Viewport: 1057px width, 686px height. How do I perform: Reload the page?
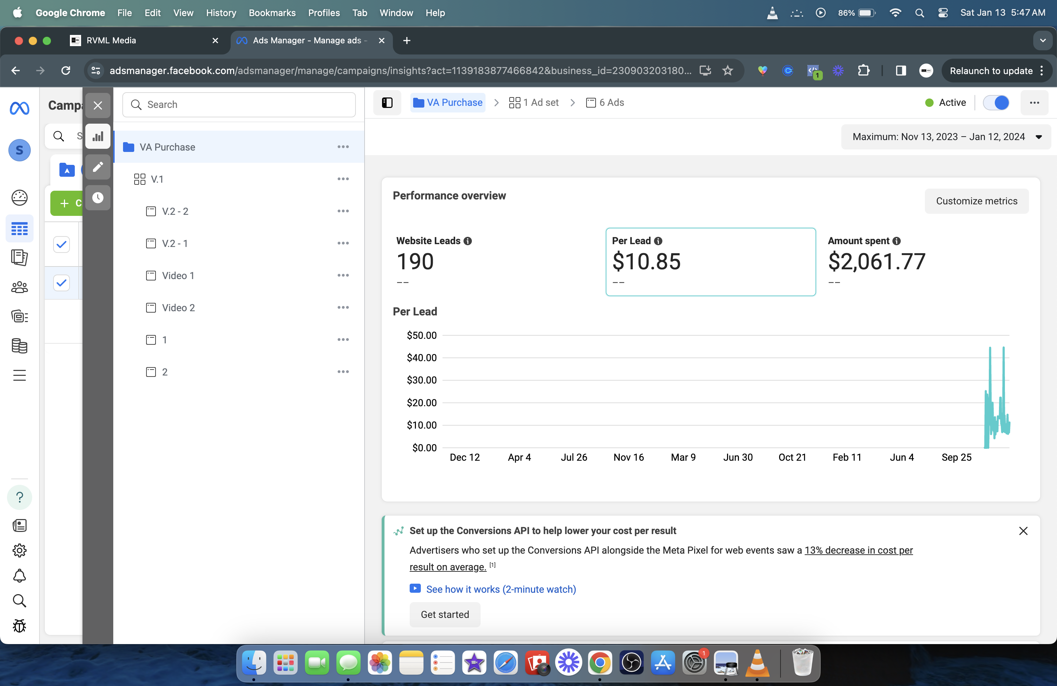tap(66, 71)
